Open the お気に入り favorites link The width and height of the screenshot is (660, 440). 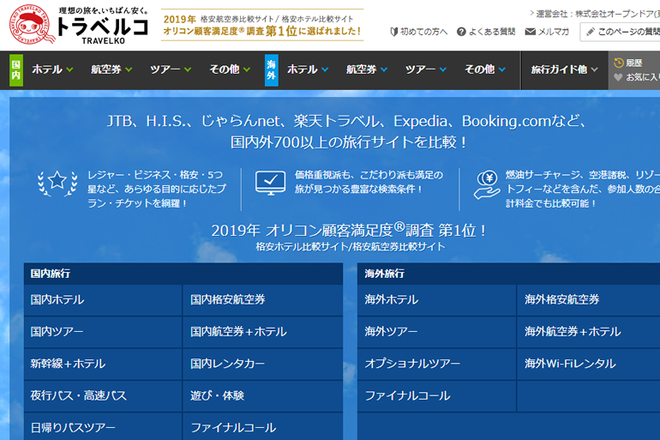(x=637, y=77)
